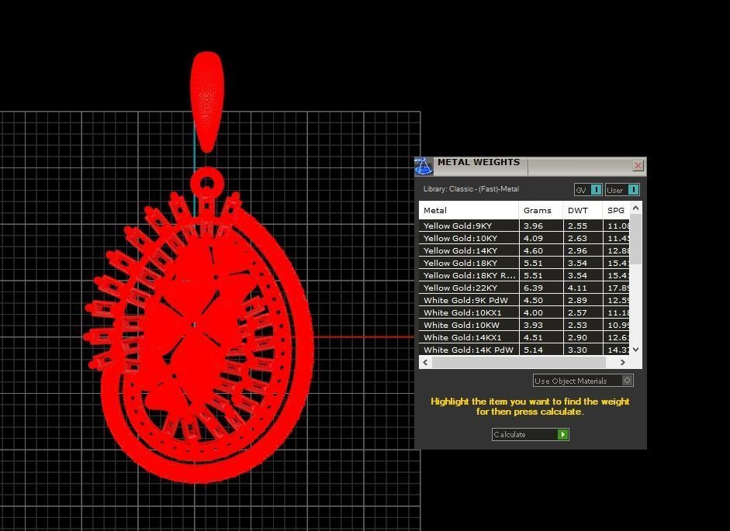This screenshot has width=730, height=531.
Task: Toggle the GV library switch
Action: (588, 190)
